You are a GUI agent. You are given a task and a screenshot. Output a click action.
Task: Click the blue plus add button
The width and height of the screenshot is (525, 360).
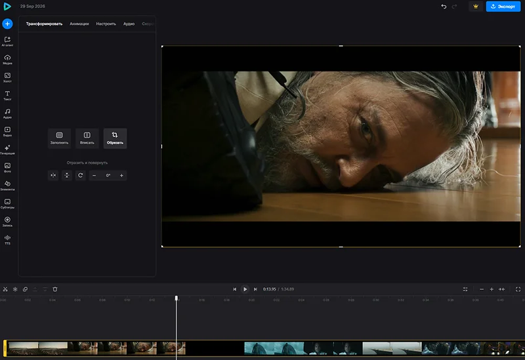7,24
